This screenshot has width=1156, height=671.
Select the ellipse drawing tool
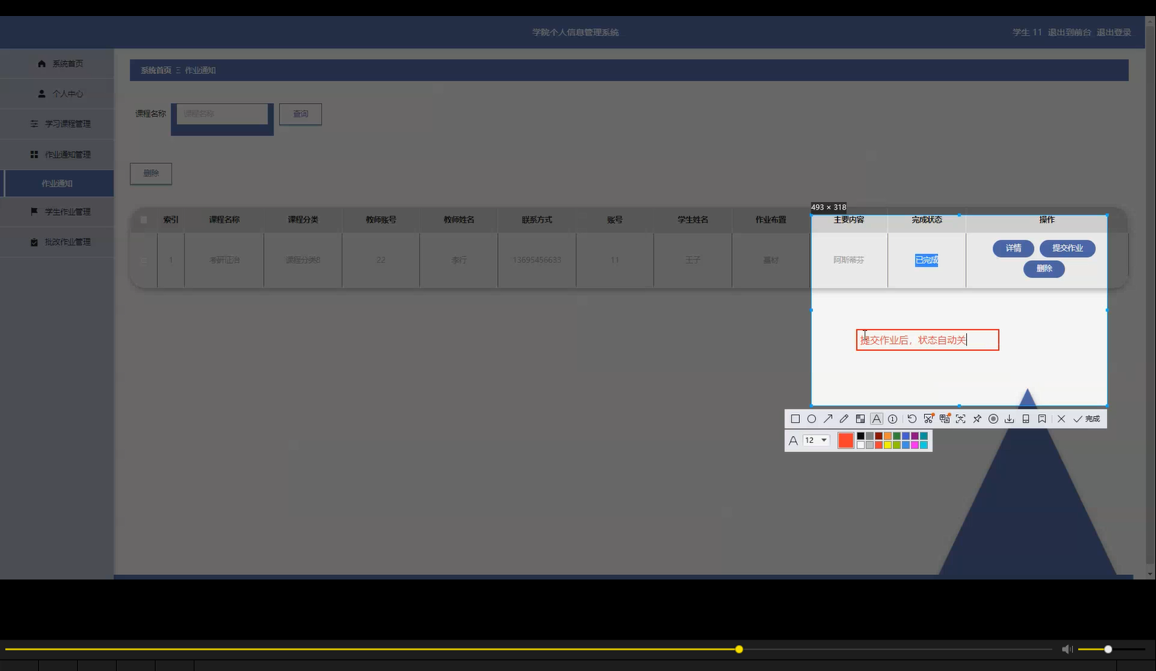pyautogui.click(x=811, y=419)
